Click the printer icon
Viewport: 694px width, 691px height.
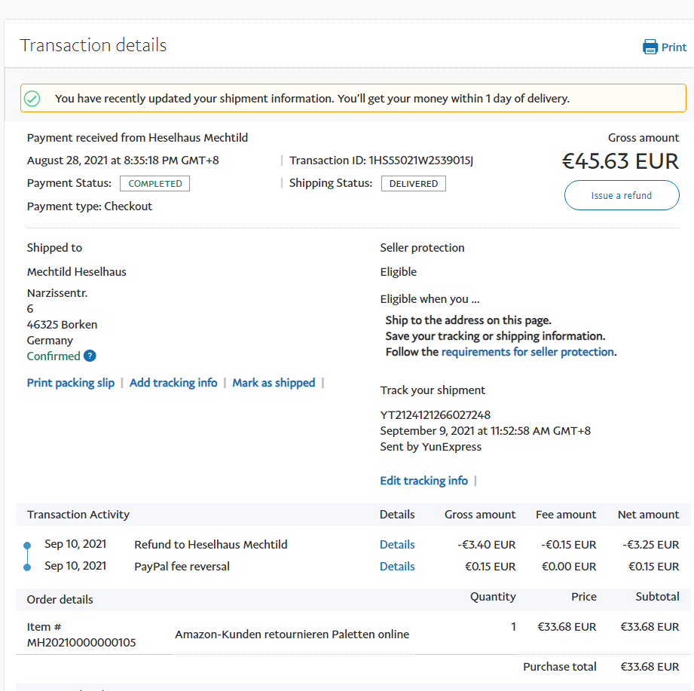pos(650,47)
